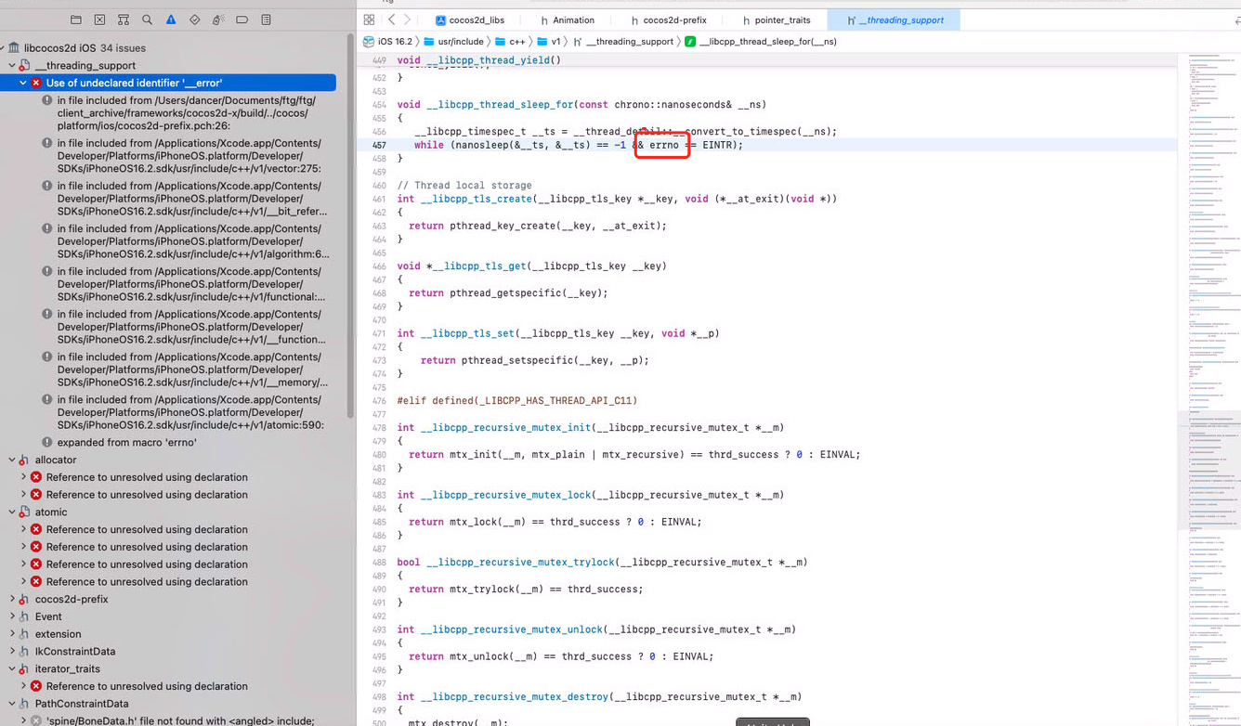
Task: Select the note ending in cocos2d-prefix.pch:26:
Action: (x=186, y=113)
